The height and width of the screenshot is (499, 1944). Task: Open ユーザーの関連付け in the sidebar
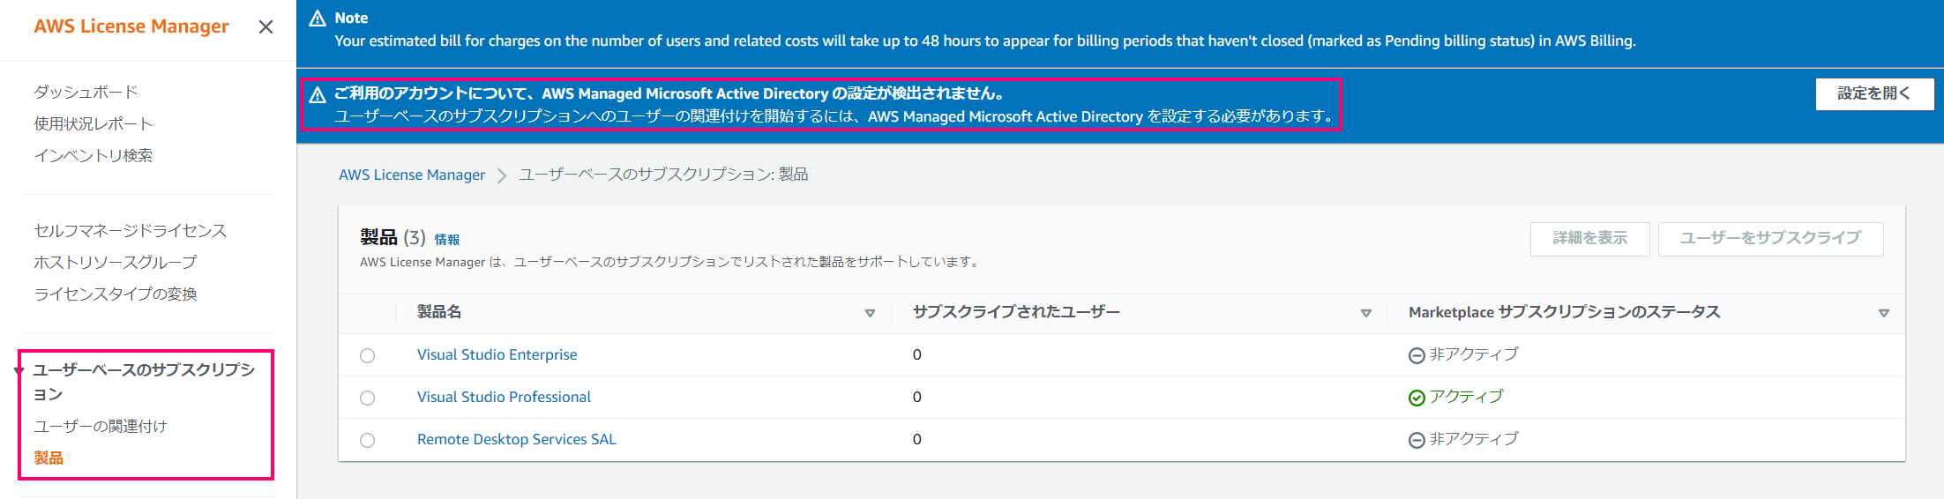101,426
